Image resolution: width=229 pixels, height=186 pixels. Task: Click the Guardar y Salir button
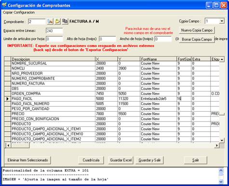(149, 160)
